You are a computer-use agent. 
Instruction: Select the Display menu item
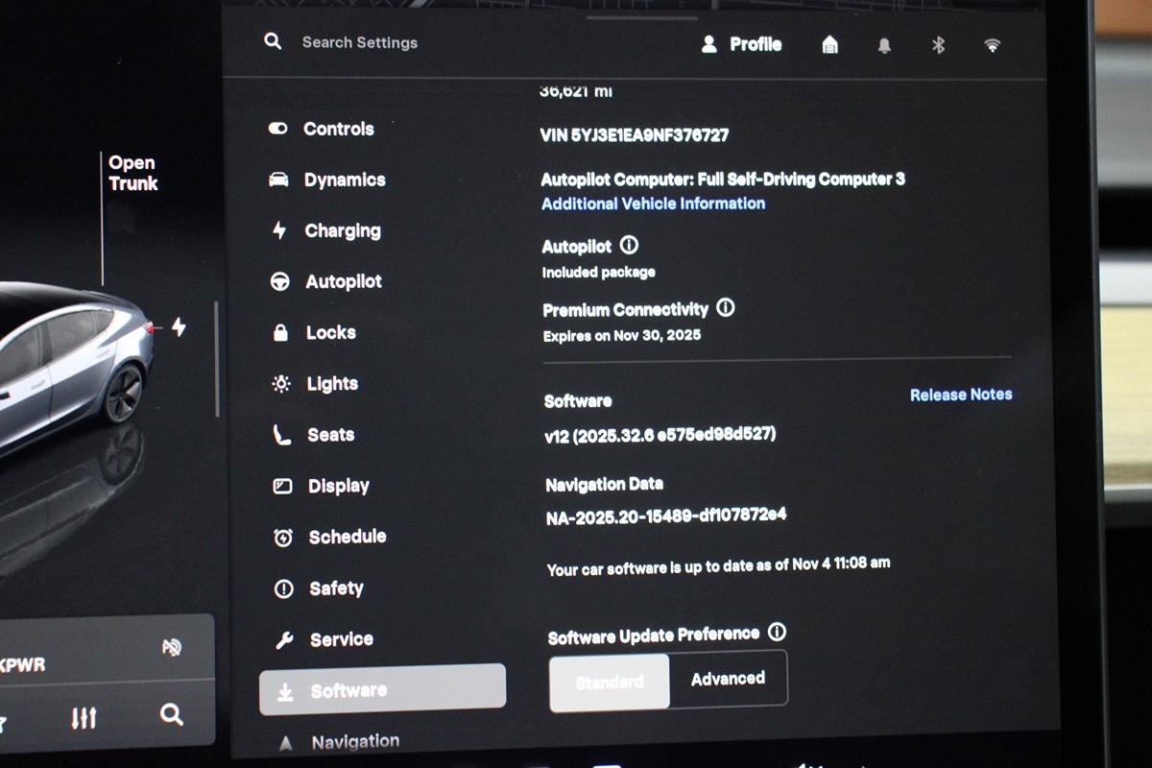(x=338, y=486)
